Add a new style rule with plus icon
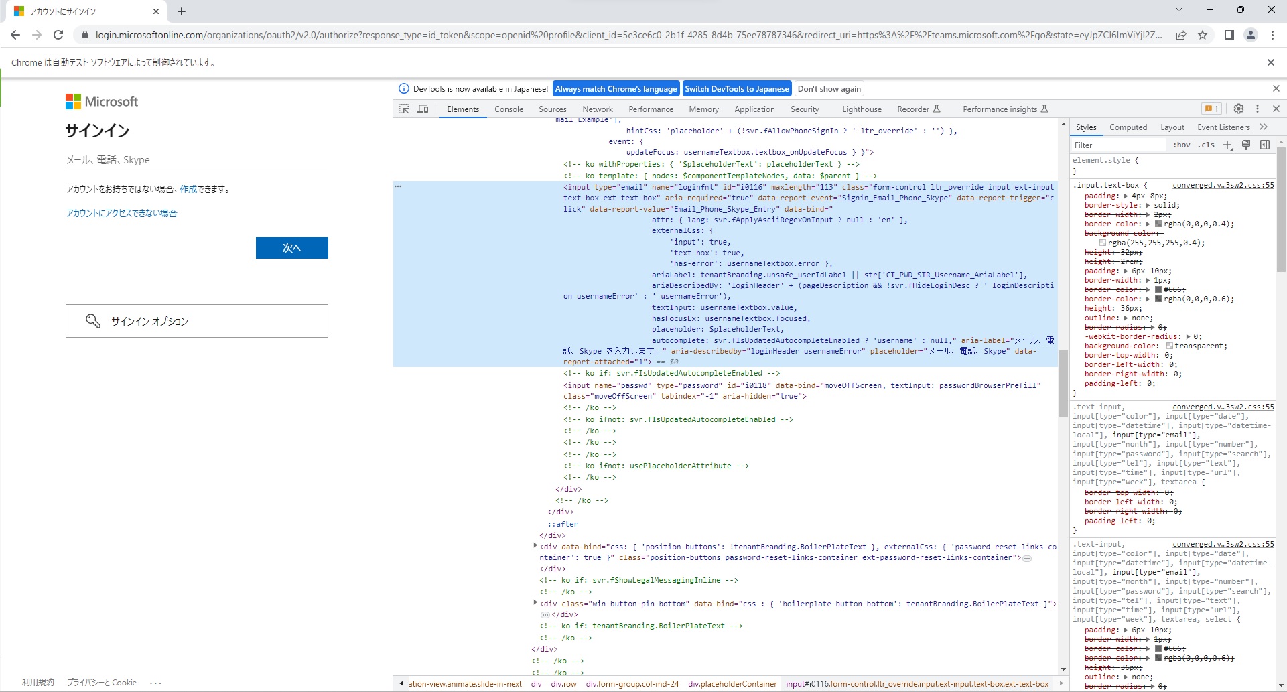1287x692 pixels. [1228, 145]
